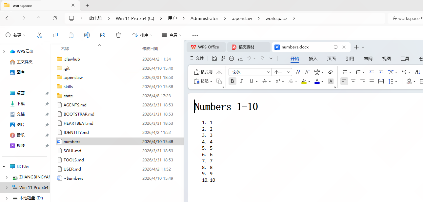
Task: Open the clear formatting eraser tool
Action: (331, 72)
